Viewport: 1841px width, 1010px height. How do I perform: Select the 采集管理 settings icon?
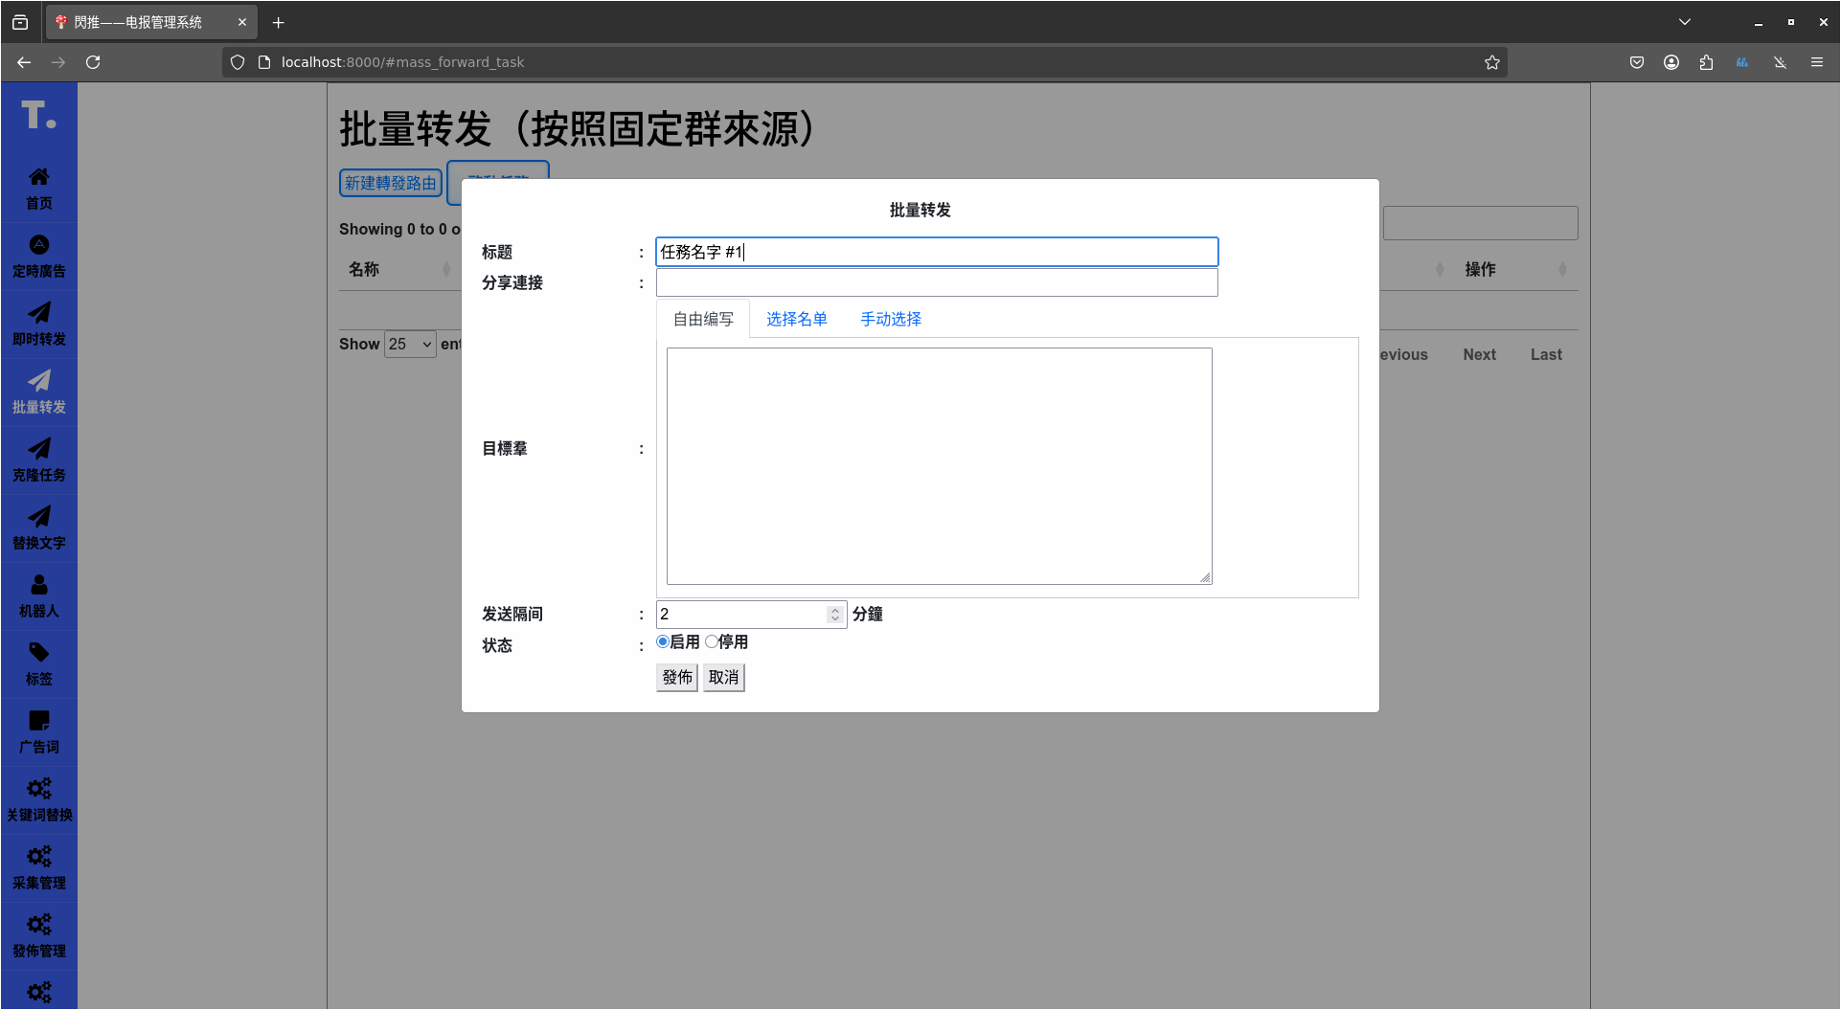38,866
